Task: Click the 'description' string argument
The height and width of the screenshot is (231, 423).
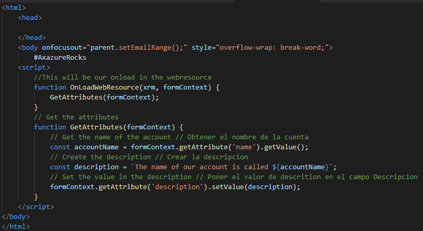Action: point(178,187)
